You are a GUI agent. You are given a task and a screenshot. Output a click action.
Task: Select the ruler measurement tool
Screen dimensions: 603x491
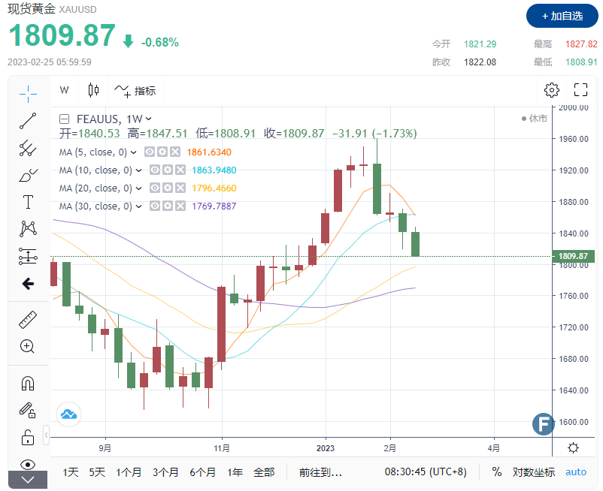(x=28, y=318)
